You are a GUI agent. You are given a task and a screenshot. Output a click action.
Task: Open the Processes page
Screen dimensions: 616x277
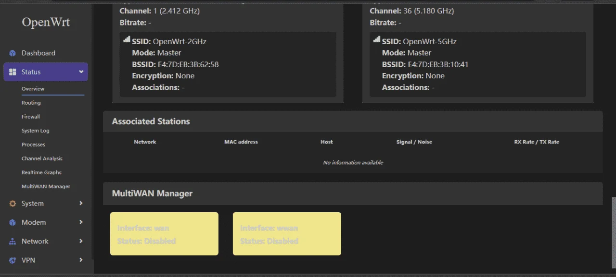click(x=33, y=145)
